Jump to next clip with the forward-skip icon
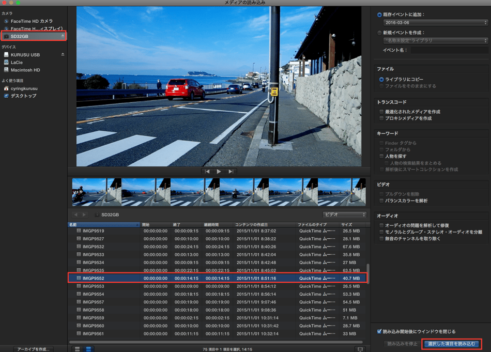491x352 pixels. [x=231, y=172]
